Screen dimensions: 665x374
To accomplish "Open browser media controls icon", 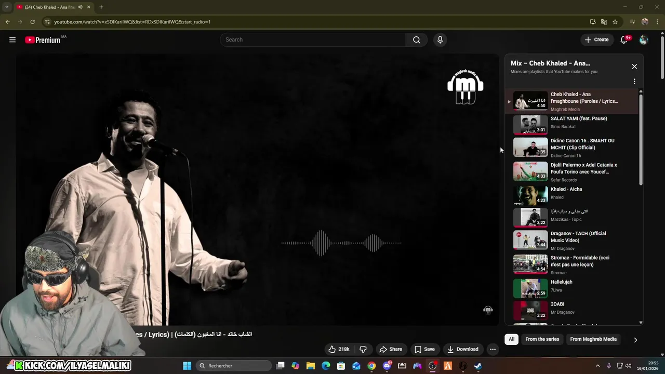I will pos(632,22).
